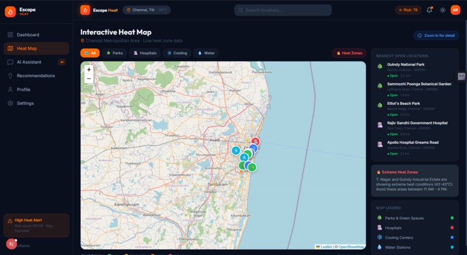Viewport: 467px width, 255px height.
Task: Open the AI Assistant page
Action: click(x=37, y=62)
